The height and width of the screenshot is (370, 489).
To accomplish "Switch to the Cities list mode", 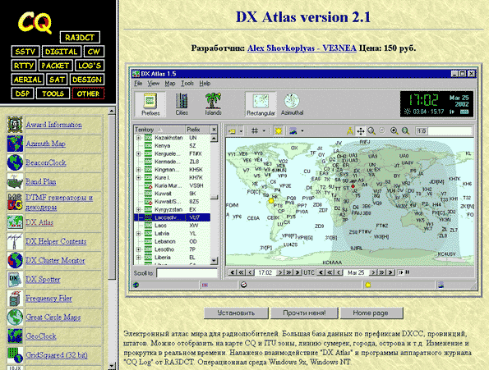I will (x=182, y=104).
